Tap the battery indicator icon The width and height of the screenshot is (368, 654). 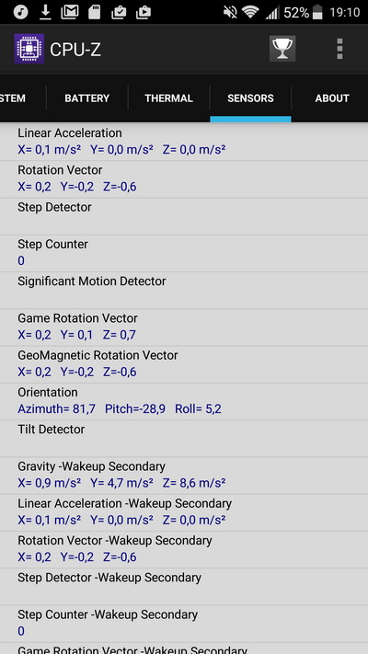(x=317, y=12)
